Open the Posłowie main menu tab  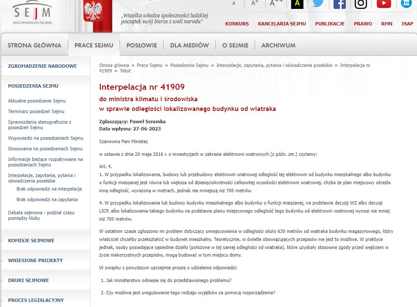click(142, 45)
